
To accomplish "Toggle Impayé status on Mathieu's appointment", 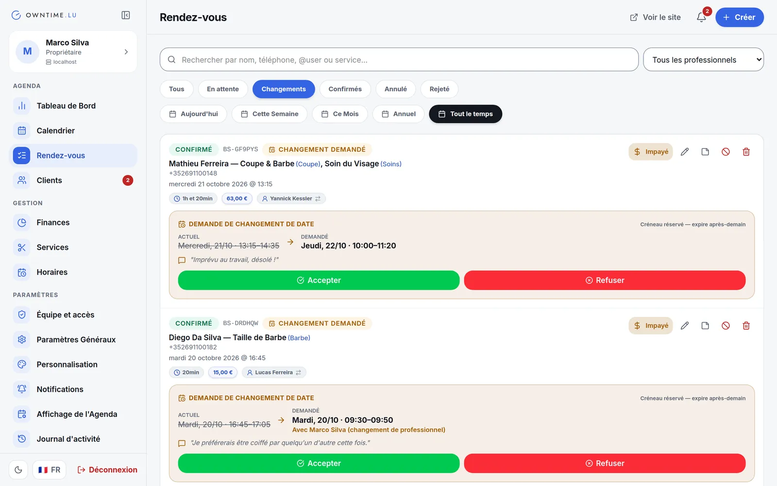I will [651, 152].
